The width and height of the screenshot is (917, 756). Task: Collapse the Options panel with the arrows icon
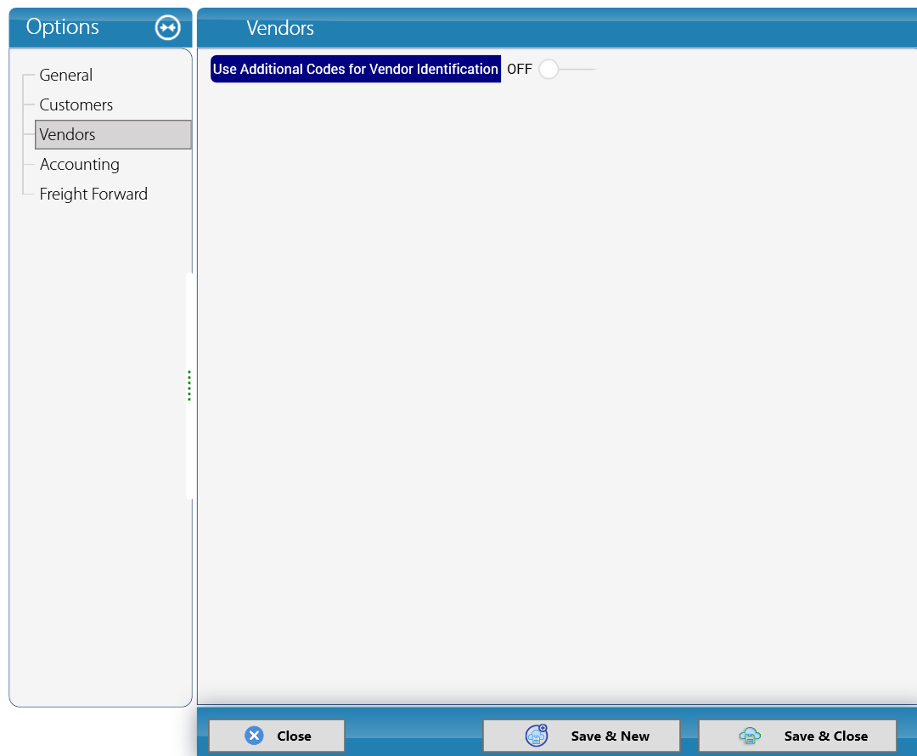point(167,27)
